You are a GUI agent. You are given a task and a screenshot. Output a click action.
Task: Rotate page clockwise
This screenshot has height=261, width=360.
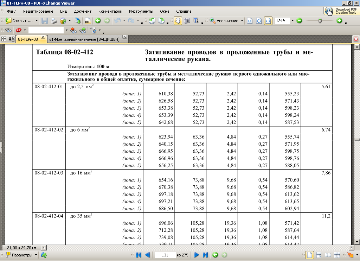pyautogui.click(x=161, y=21)
